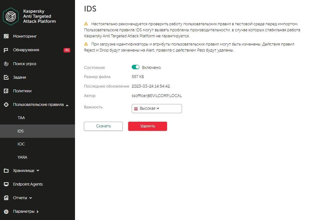319x220 pixels.
Task: Open the IOC submenu item
Action: pos(21,144)
